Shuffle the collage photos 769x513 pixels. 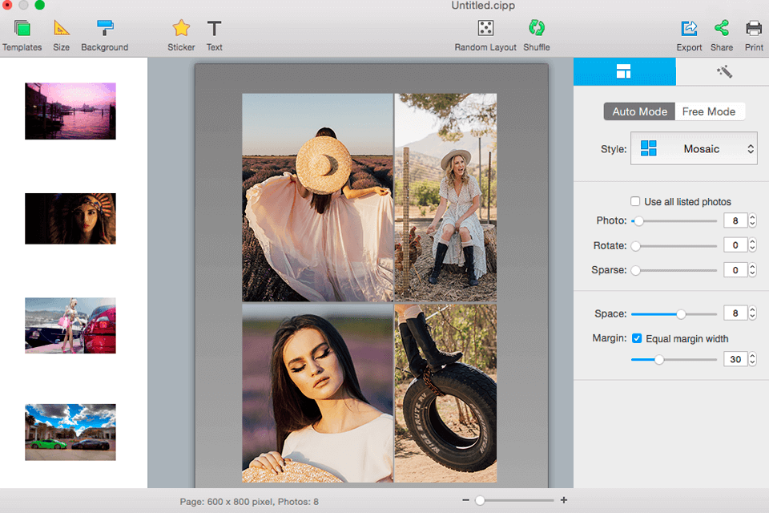536,32
